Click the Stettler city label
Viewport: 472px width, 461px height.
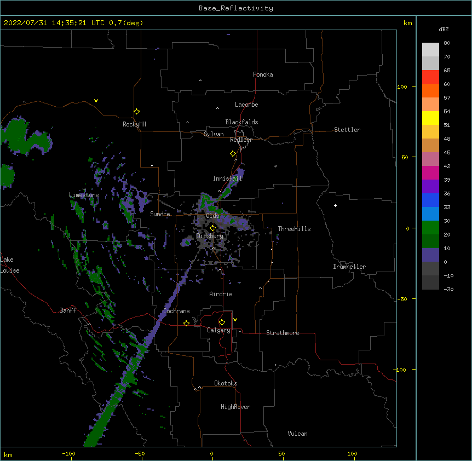click(347, 130)
